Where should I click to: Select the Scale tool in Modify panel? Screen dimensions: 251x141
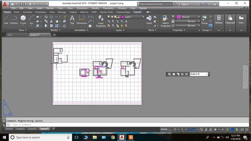click(51, 26)
